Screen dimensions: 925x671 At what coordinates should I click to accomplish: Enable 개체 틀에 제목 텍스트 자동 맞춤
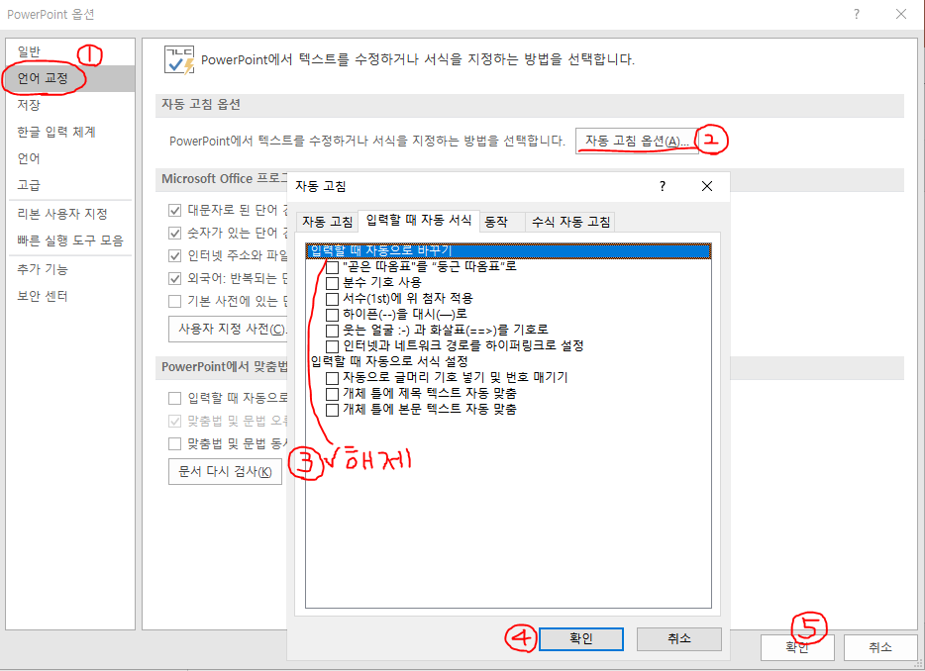pos(333,393)
